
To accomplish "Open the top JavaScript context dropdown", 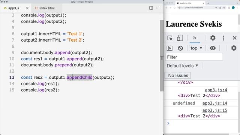I will [196, 48].
